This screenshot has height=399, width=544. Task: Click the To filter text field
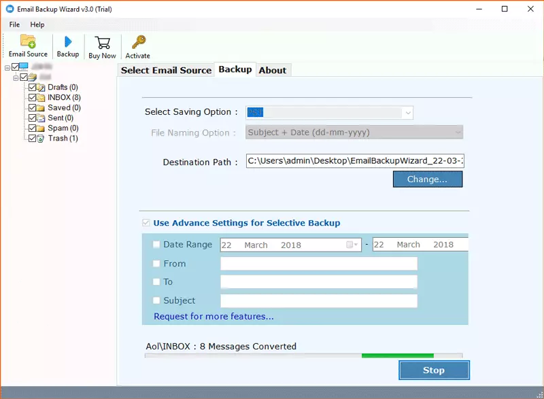pos(319,282)
